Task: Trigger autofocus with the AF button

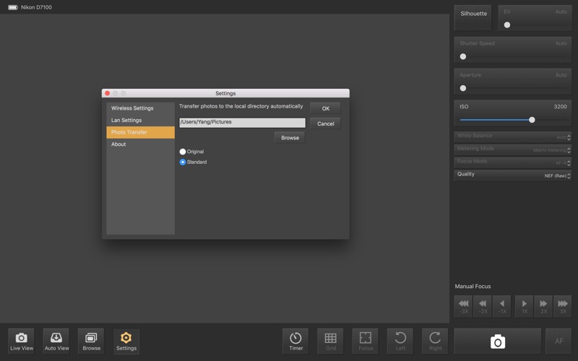Action: pos(558,342)
